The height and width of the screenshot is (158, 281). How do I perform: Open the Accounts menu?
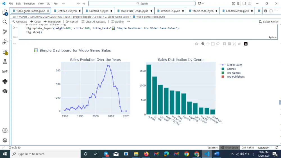pyautogui.click(x=5, y=130)
